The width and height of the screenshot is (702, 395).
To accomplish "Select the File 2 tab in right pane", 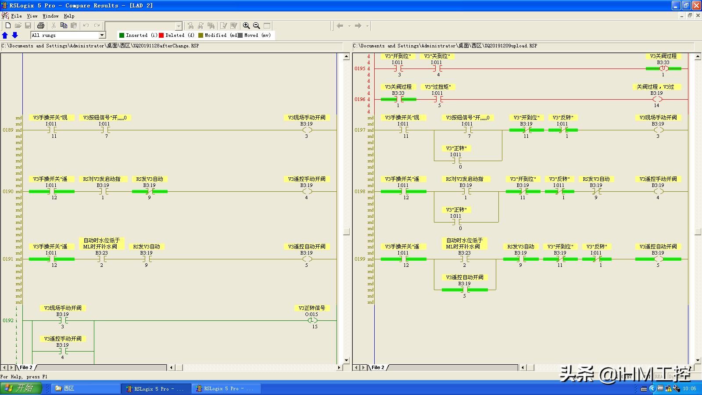I will coord(378,367).
